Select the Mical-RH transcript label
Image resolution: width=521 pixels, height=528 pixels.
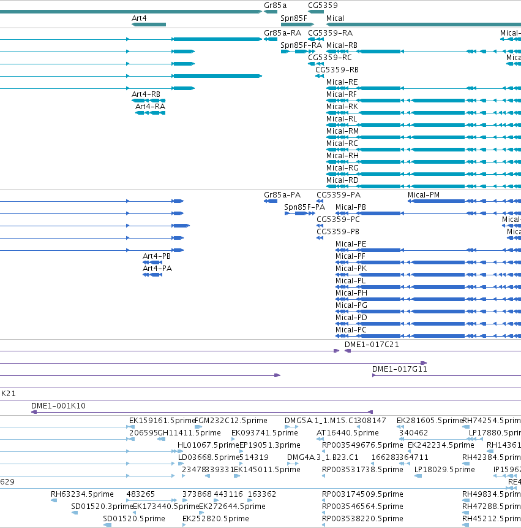(342, 156)
